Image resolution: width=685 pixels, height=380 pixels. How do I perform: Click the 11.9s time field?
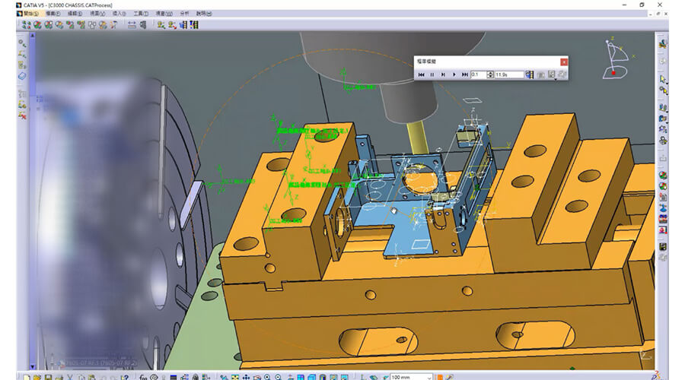508,74
